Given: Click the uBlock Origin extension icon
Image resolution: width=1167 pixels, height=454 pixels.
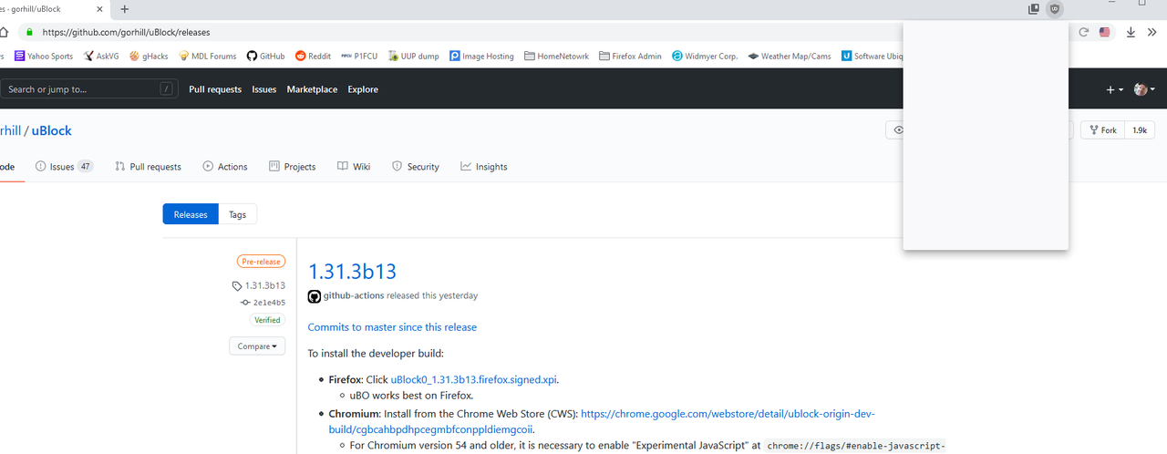Looking at the screenshot, I should (x=1055, y=9).
